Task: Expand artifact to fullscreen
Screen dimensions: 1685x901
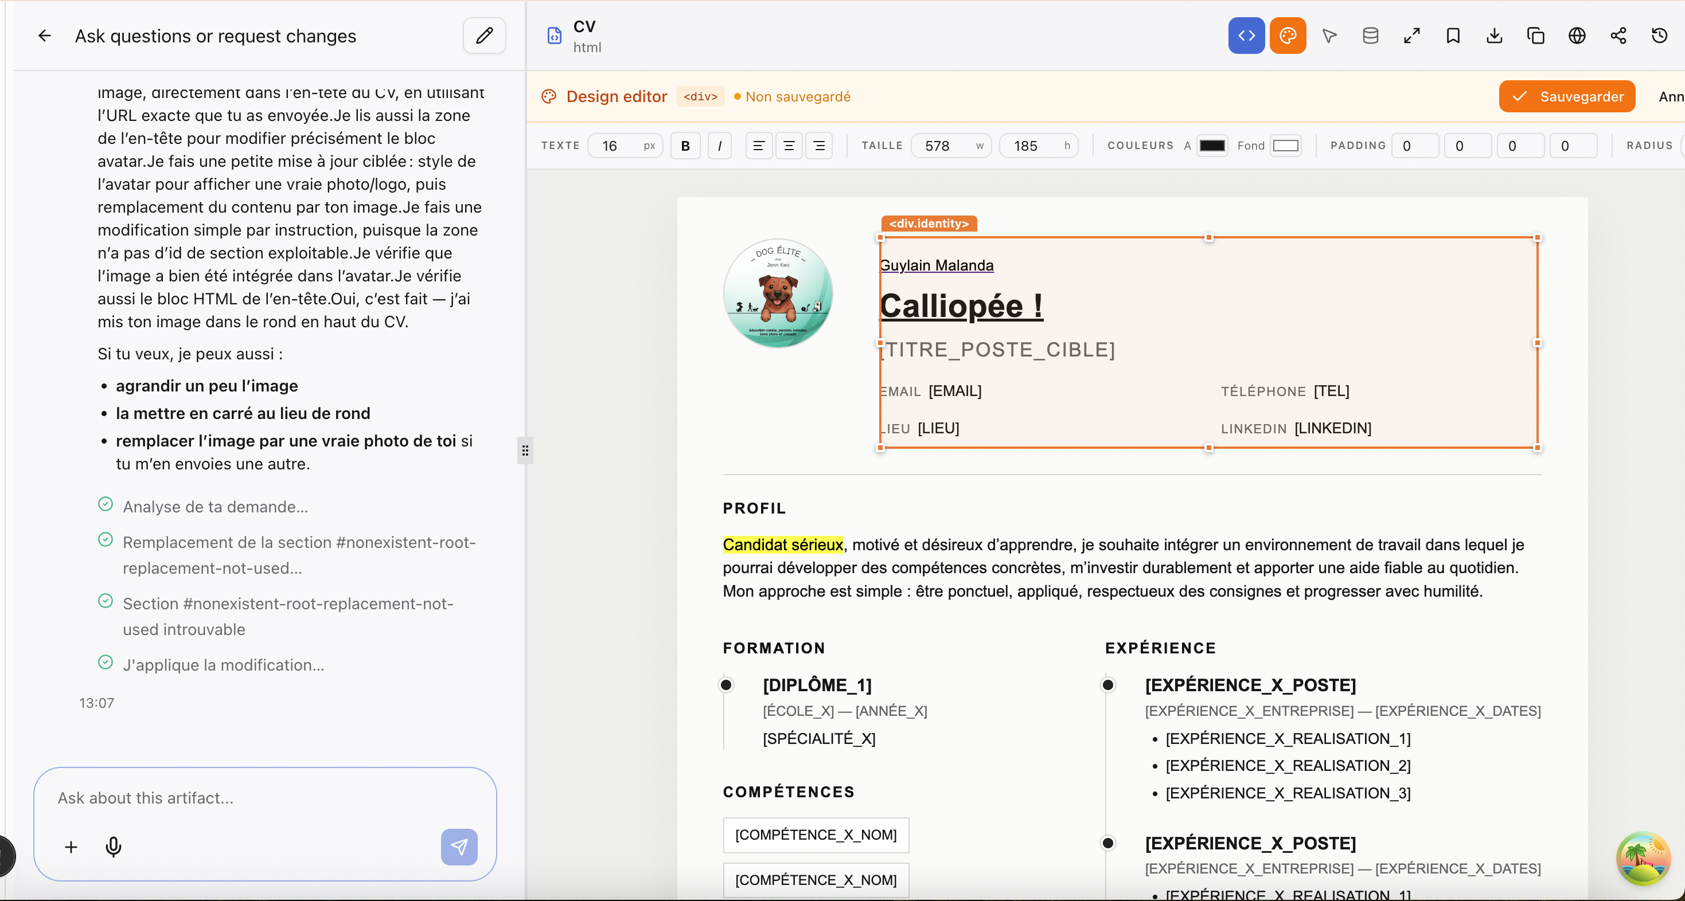Action: [1411, 36]
